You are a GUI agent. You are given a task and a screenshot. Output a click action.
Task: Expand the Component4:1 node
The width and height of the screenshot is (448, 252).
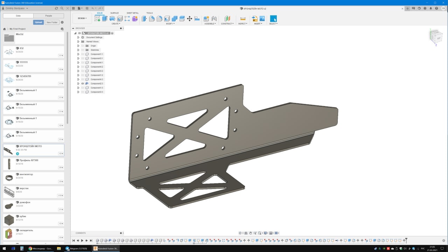[x=78, y=63]
